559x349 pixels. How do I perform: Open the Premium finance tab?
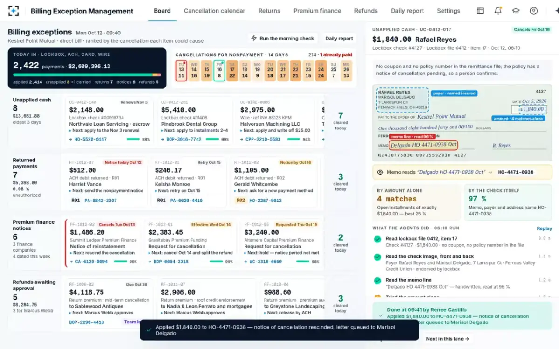(317, 11)
